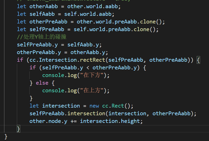Click the final closing brace at bottom

pos(6,136)
